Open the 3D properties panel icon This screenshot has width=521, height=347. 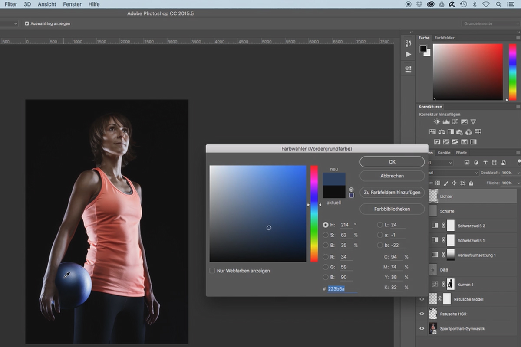point(408,69)
